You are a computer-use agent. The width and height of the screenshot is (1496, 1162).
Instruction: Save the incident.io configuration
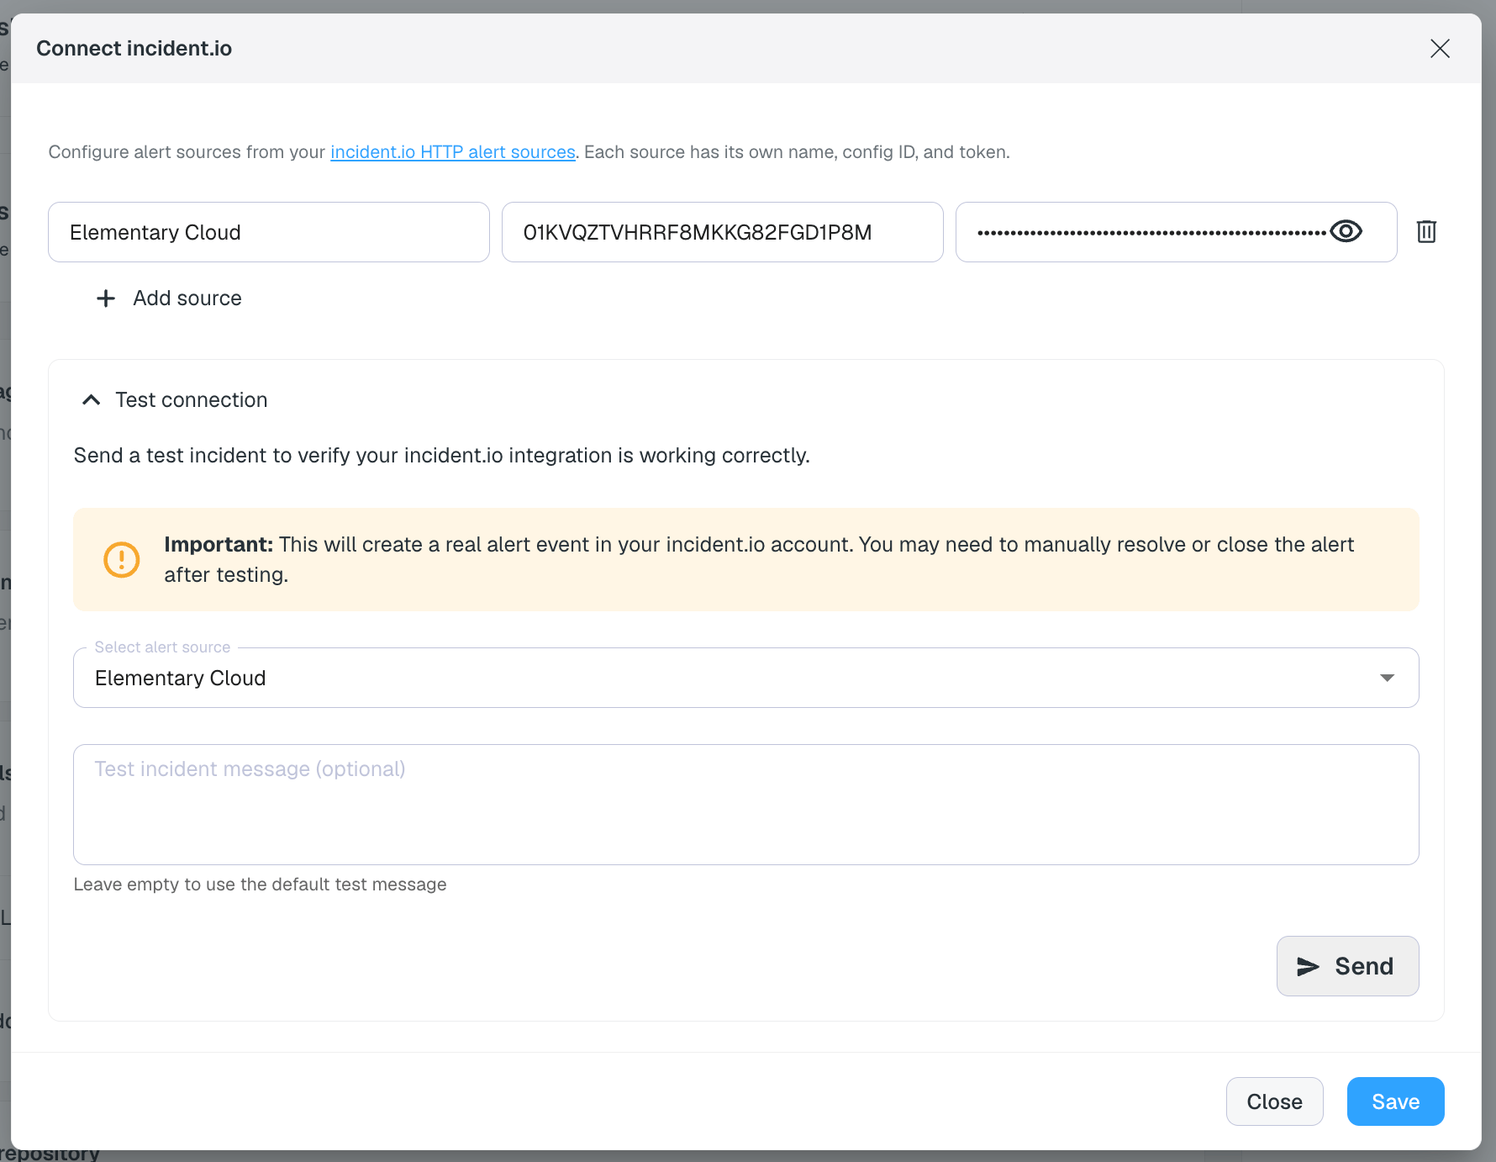click(1395, 1101)
